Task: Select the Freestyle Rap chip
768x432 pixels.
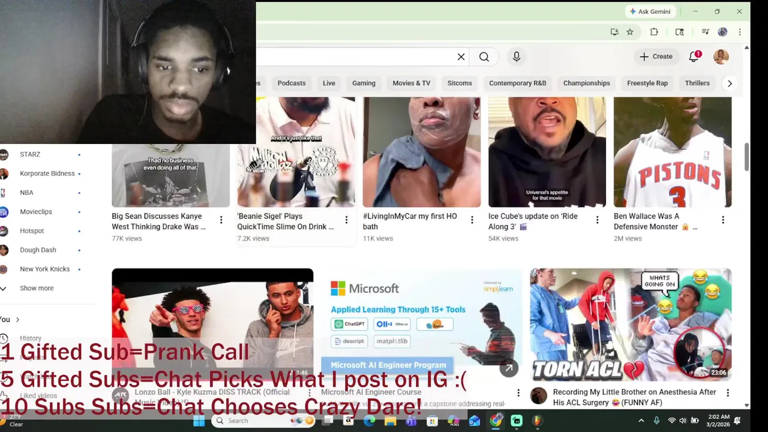Action: pyautogui.click(x=647, y=83)
